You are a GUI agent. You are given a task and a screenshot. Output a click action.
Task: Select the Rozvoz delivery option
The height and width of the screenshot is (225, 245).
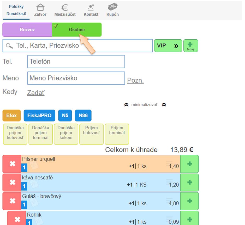click(27, 29)
